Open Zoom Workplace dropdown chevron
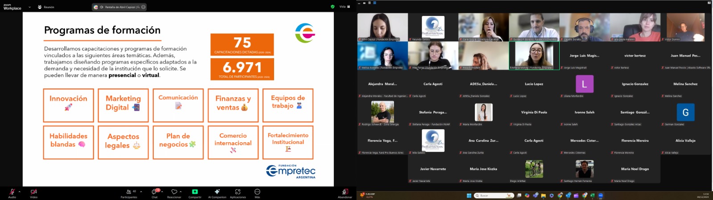Screen dimensions: 713x200 29,7
